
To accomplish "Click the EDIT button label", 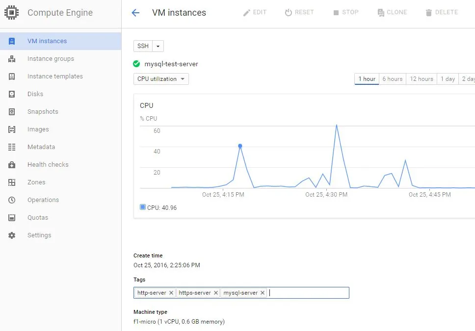I will click(x=260, y=12).
